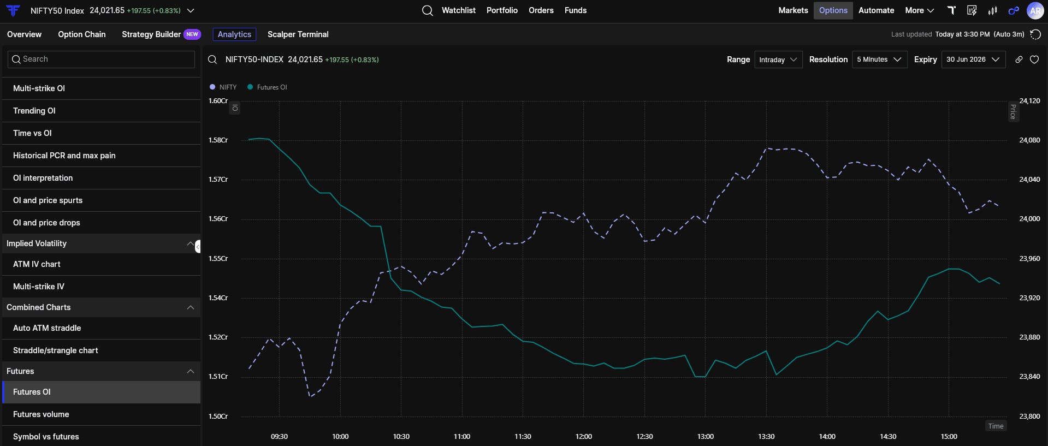Toggle Futures OI series in legend
The width and height of the screenshot is (1048, 446).
click(x=268, y=87)
